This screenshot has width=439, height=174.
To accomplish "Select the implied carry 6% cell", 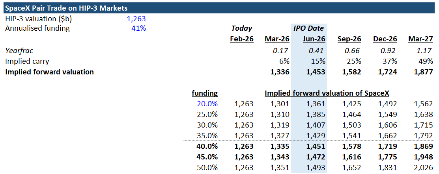I will 284,61.
